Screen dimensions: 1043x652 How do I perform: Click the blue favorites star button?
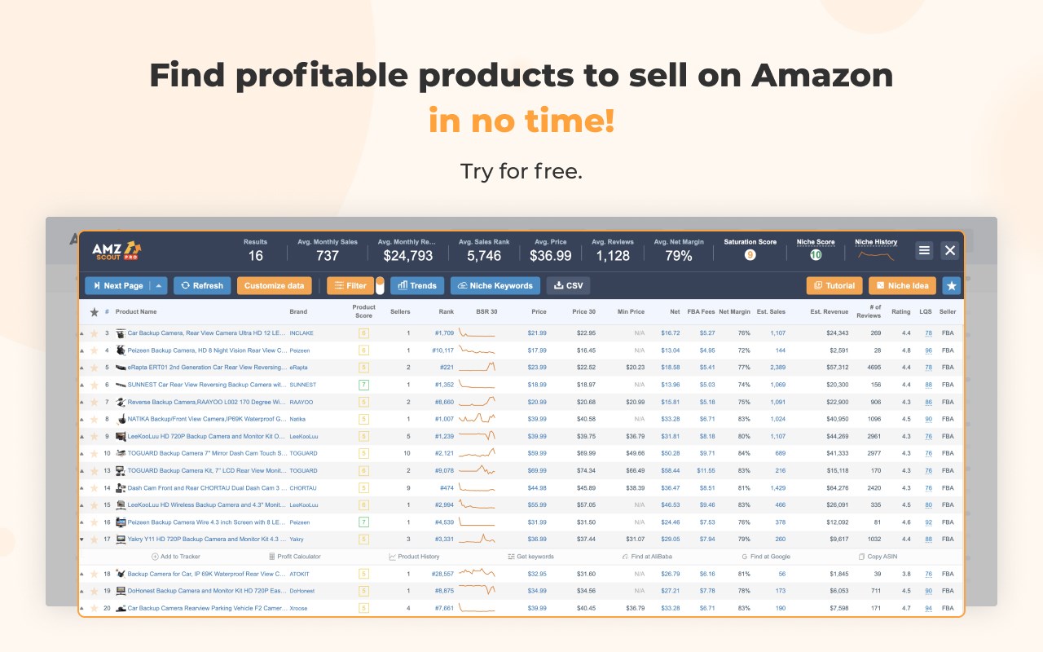[951, 286]
